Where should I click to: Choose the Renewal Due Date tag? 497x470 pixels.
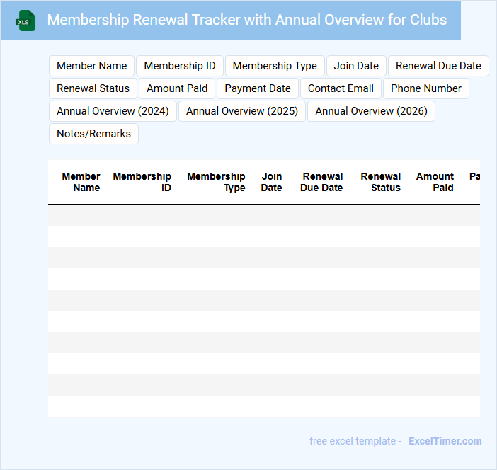click(x=438, y=66)
